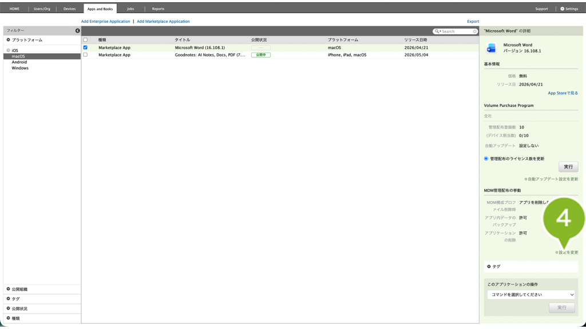The image size is (586, 329).
Task: Click the release date 2026/04/21 table cell
Action: point(416,48)
